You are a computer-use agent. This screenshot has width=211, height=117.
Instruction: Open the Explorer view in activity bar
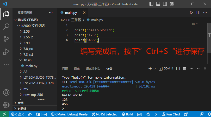(x=6, y=14)
